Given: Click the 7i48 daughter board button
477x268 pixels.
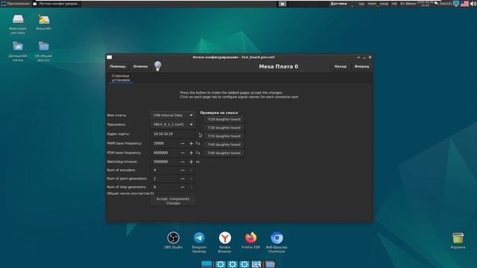Looking at the screenshot, I should point(224,153).
